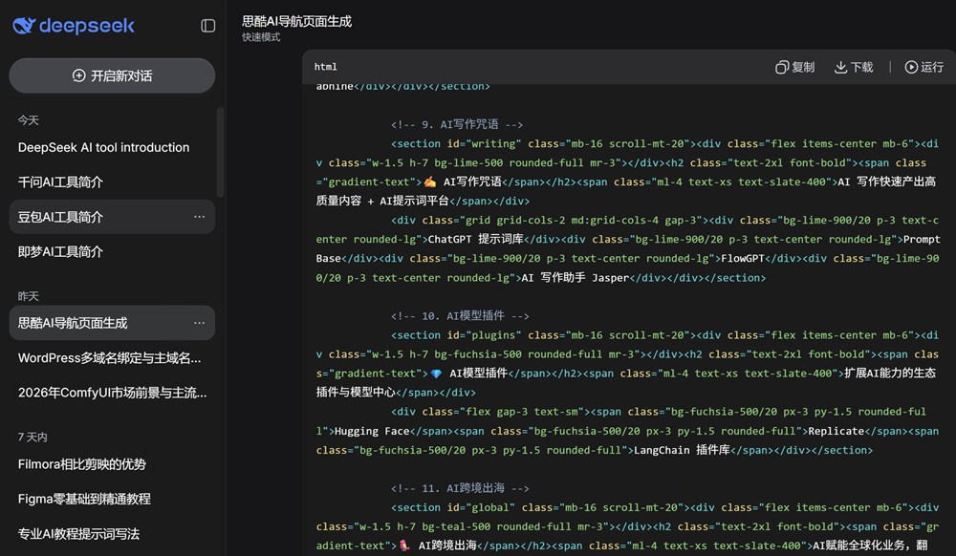Download the code via 下载

(x=854, y=67)
